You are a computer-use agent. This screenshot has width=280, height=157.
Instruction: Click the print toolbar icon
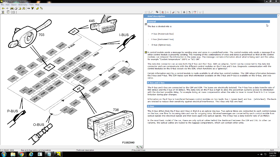pyautogui.click(x=16, y=8)
